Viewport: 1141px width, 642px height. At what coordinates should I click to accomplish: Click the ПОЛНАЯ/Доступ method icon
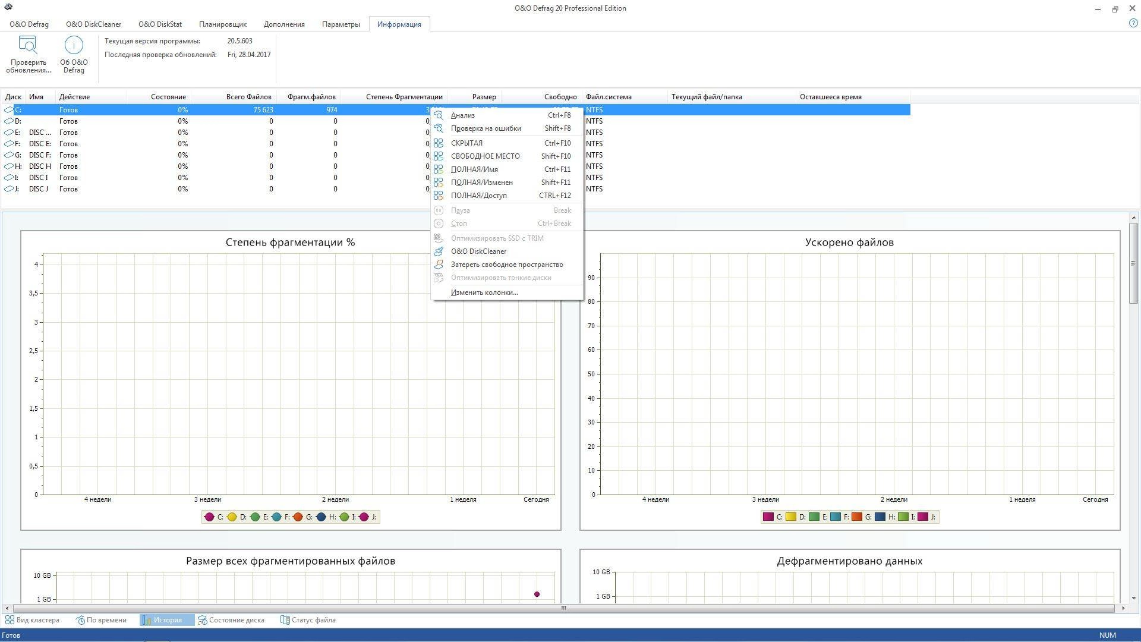(439, 196)
